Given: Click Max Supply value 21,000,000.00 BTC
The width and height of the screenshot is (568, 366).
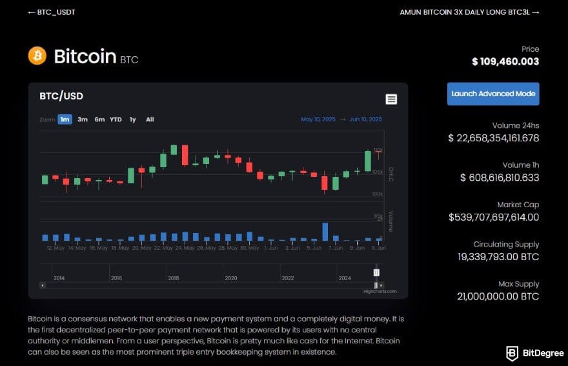Looking at the screenshot, I should click(498, 296).
